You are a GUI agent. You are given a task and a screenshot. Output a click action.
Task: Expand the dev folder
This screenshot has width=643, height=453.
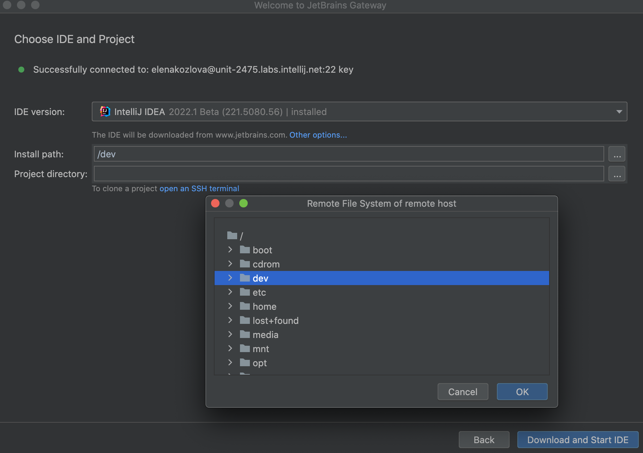pos(230,278)
